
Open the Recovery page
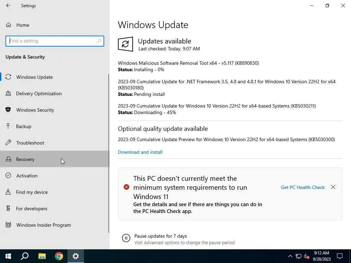tap(25, 159)
